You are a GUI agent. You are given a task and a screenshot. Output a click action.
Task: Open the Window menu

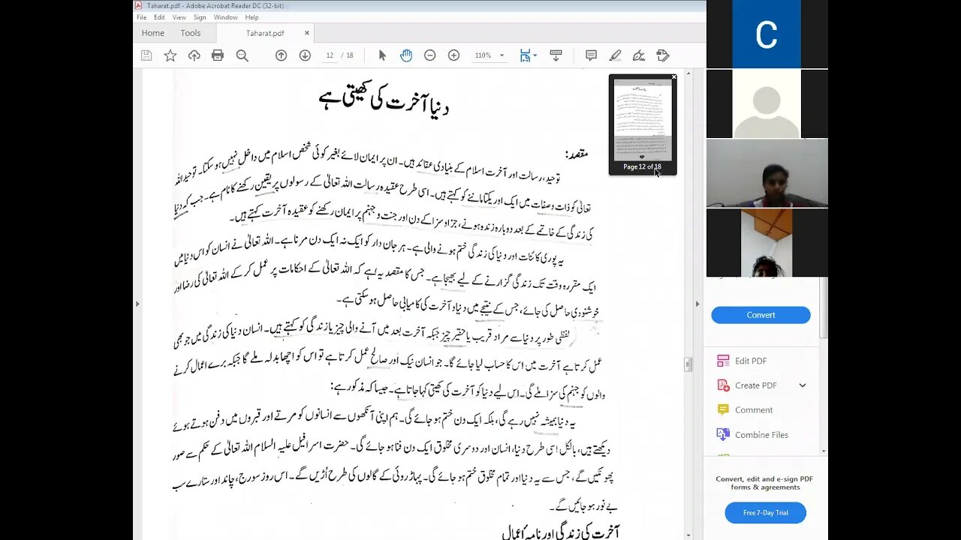pyautogui.click(x=225, y=17)
